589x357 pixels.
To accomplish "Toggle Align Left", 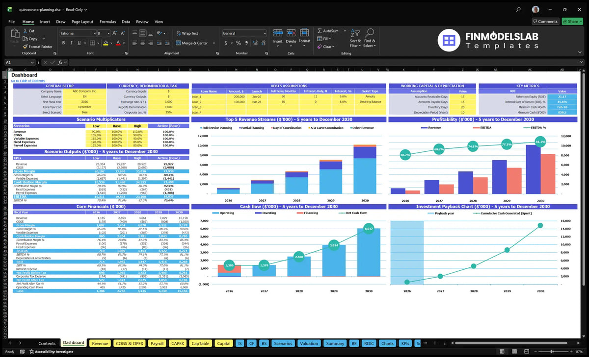I will click(x=134, y=43).
